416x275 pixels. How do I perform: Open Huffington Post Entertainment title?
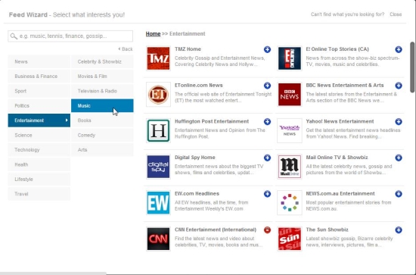click(x=212, y=121)
